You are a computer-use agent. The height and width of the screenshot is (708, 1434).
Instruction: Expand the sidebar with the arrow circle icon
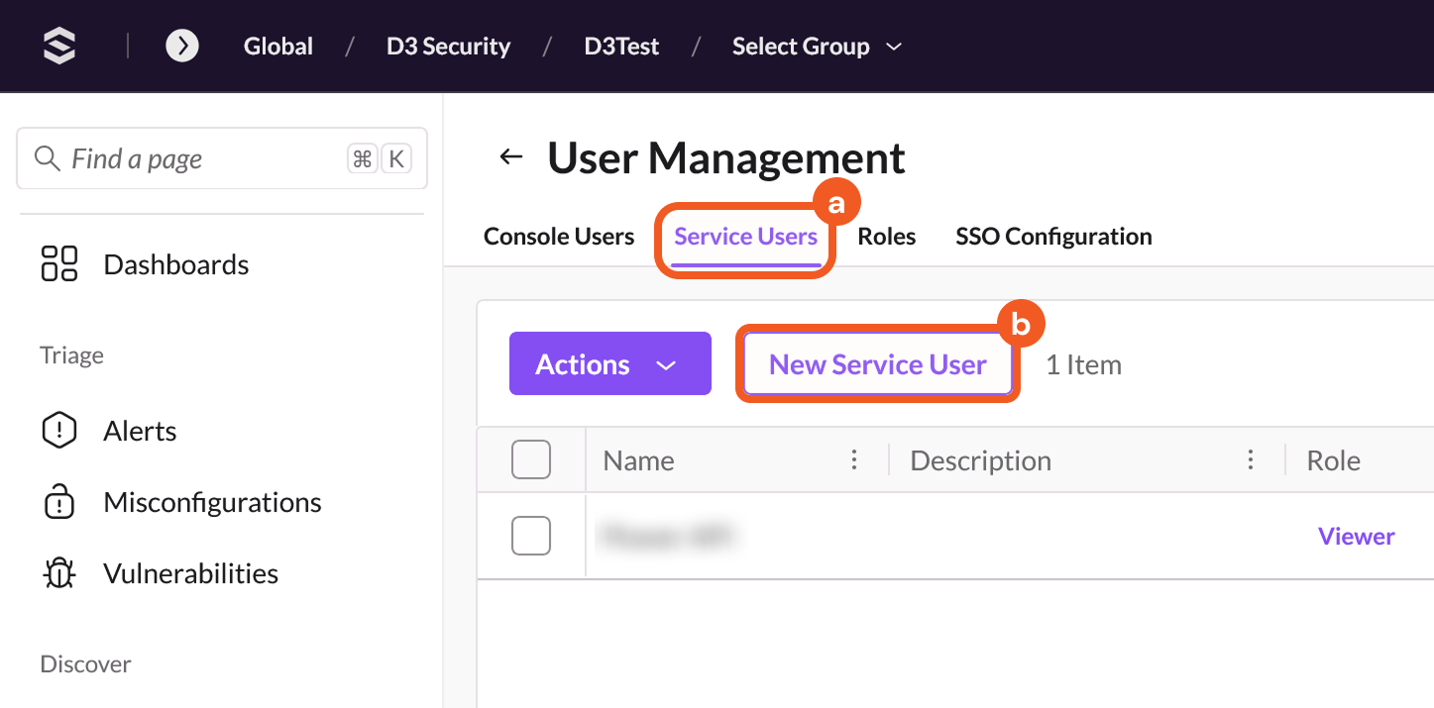point(182,47)
